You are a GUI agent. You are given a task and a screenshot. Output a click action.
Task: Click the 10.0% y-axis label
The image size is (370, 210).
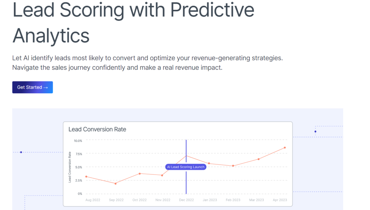click(78, 141)
